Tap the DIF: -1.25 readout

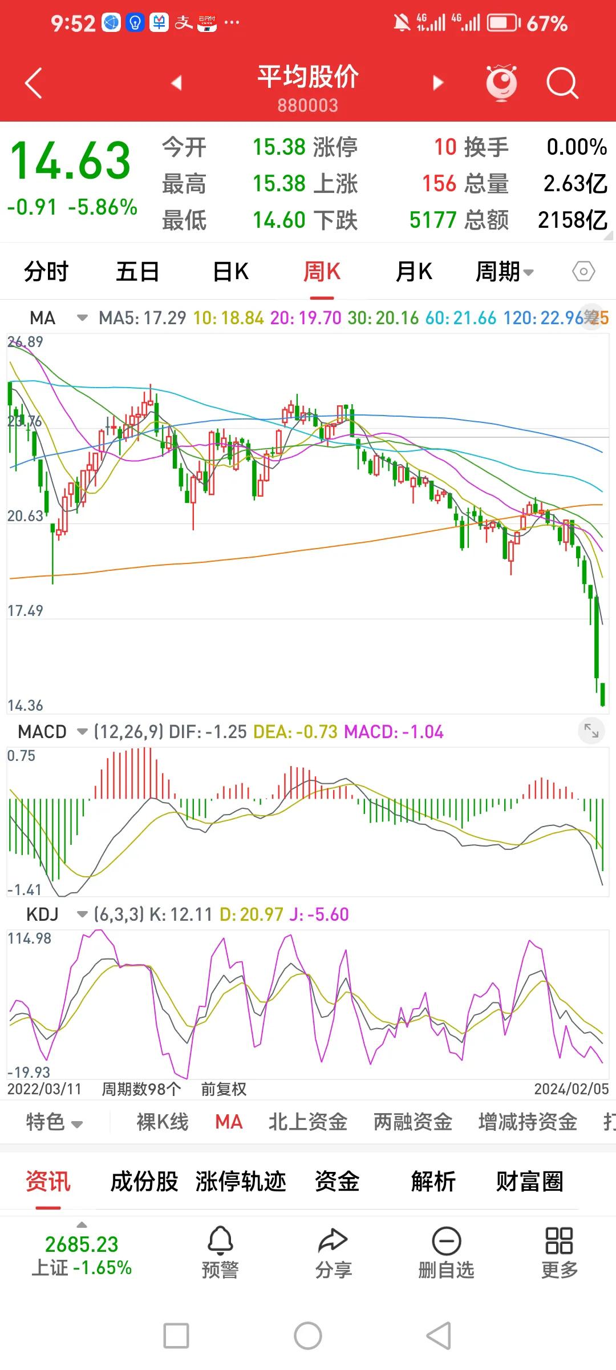click(208, 731)
